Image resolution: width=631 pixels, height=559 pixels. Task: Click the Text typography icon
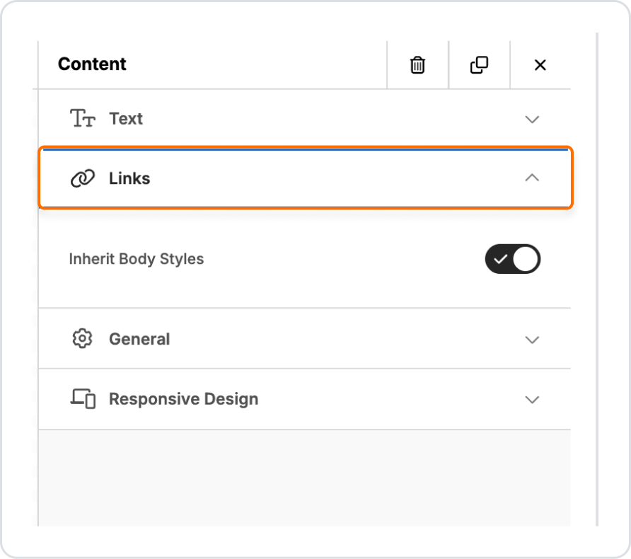point(83,119)
